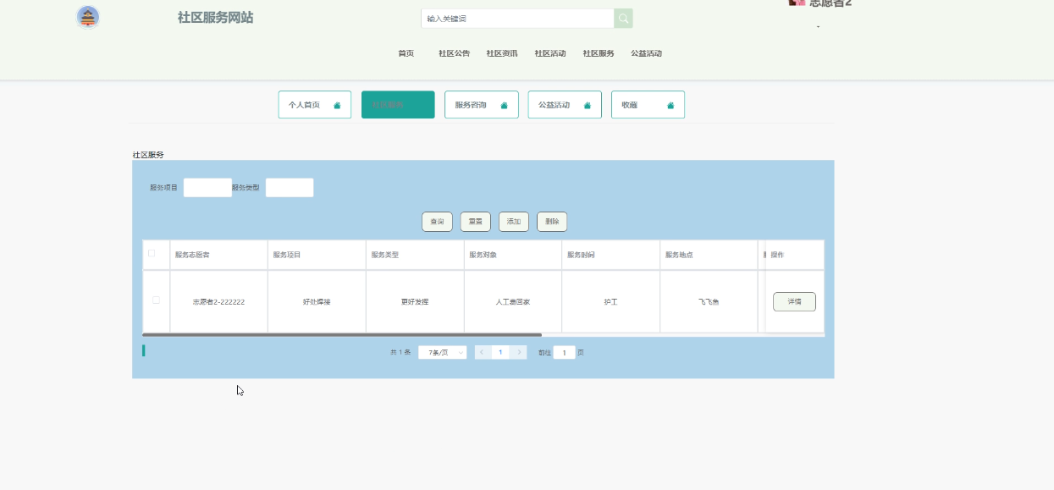Focus the 前往 page number input
1054x490 pixels.
pos(564,352)
